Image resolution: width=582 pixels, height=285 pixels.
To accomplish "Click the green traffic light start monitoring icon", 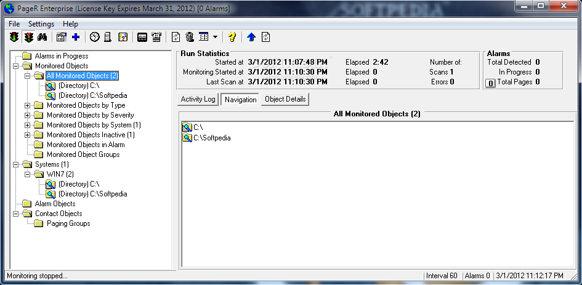I will (14, 37).
